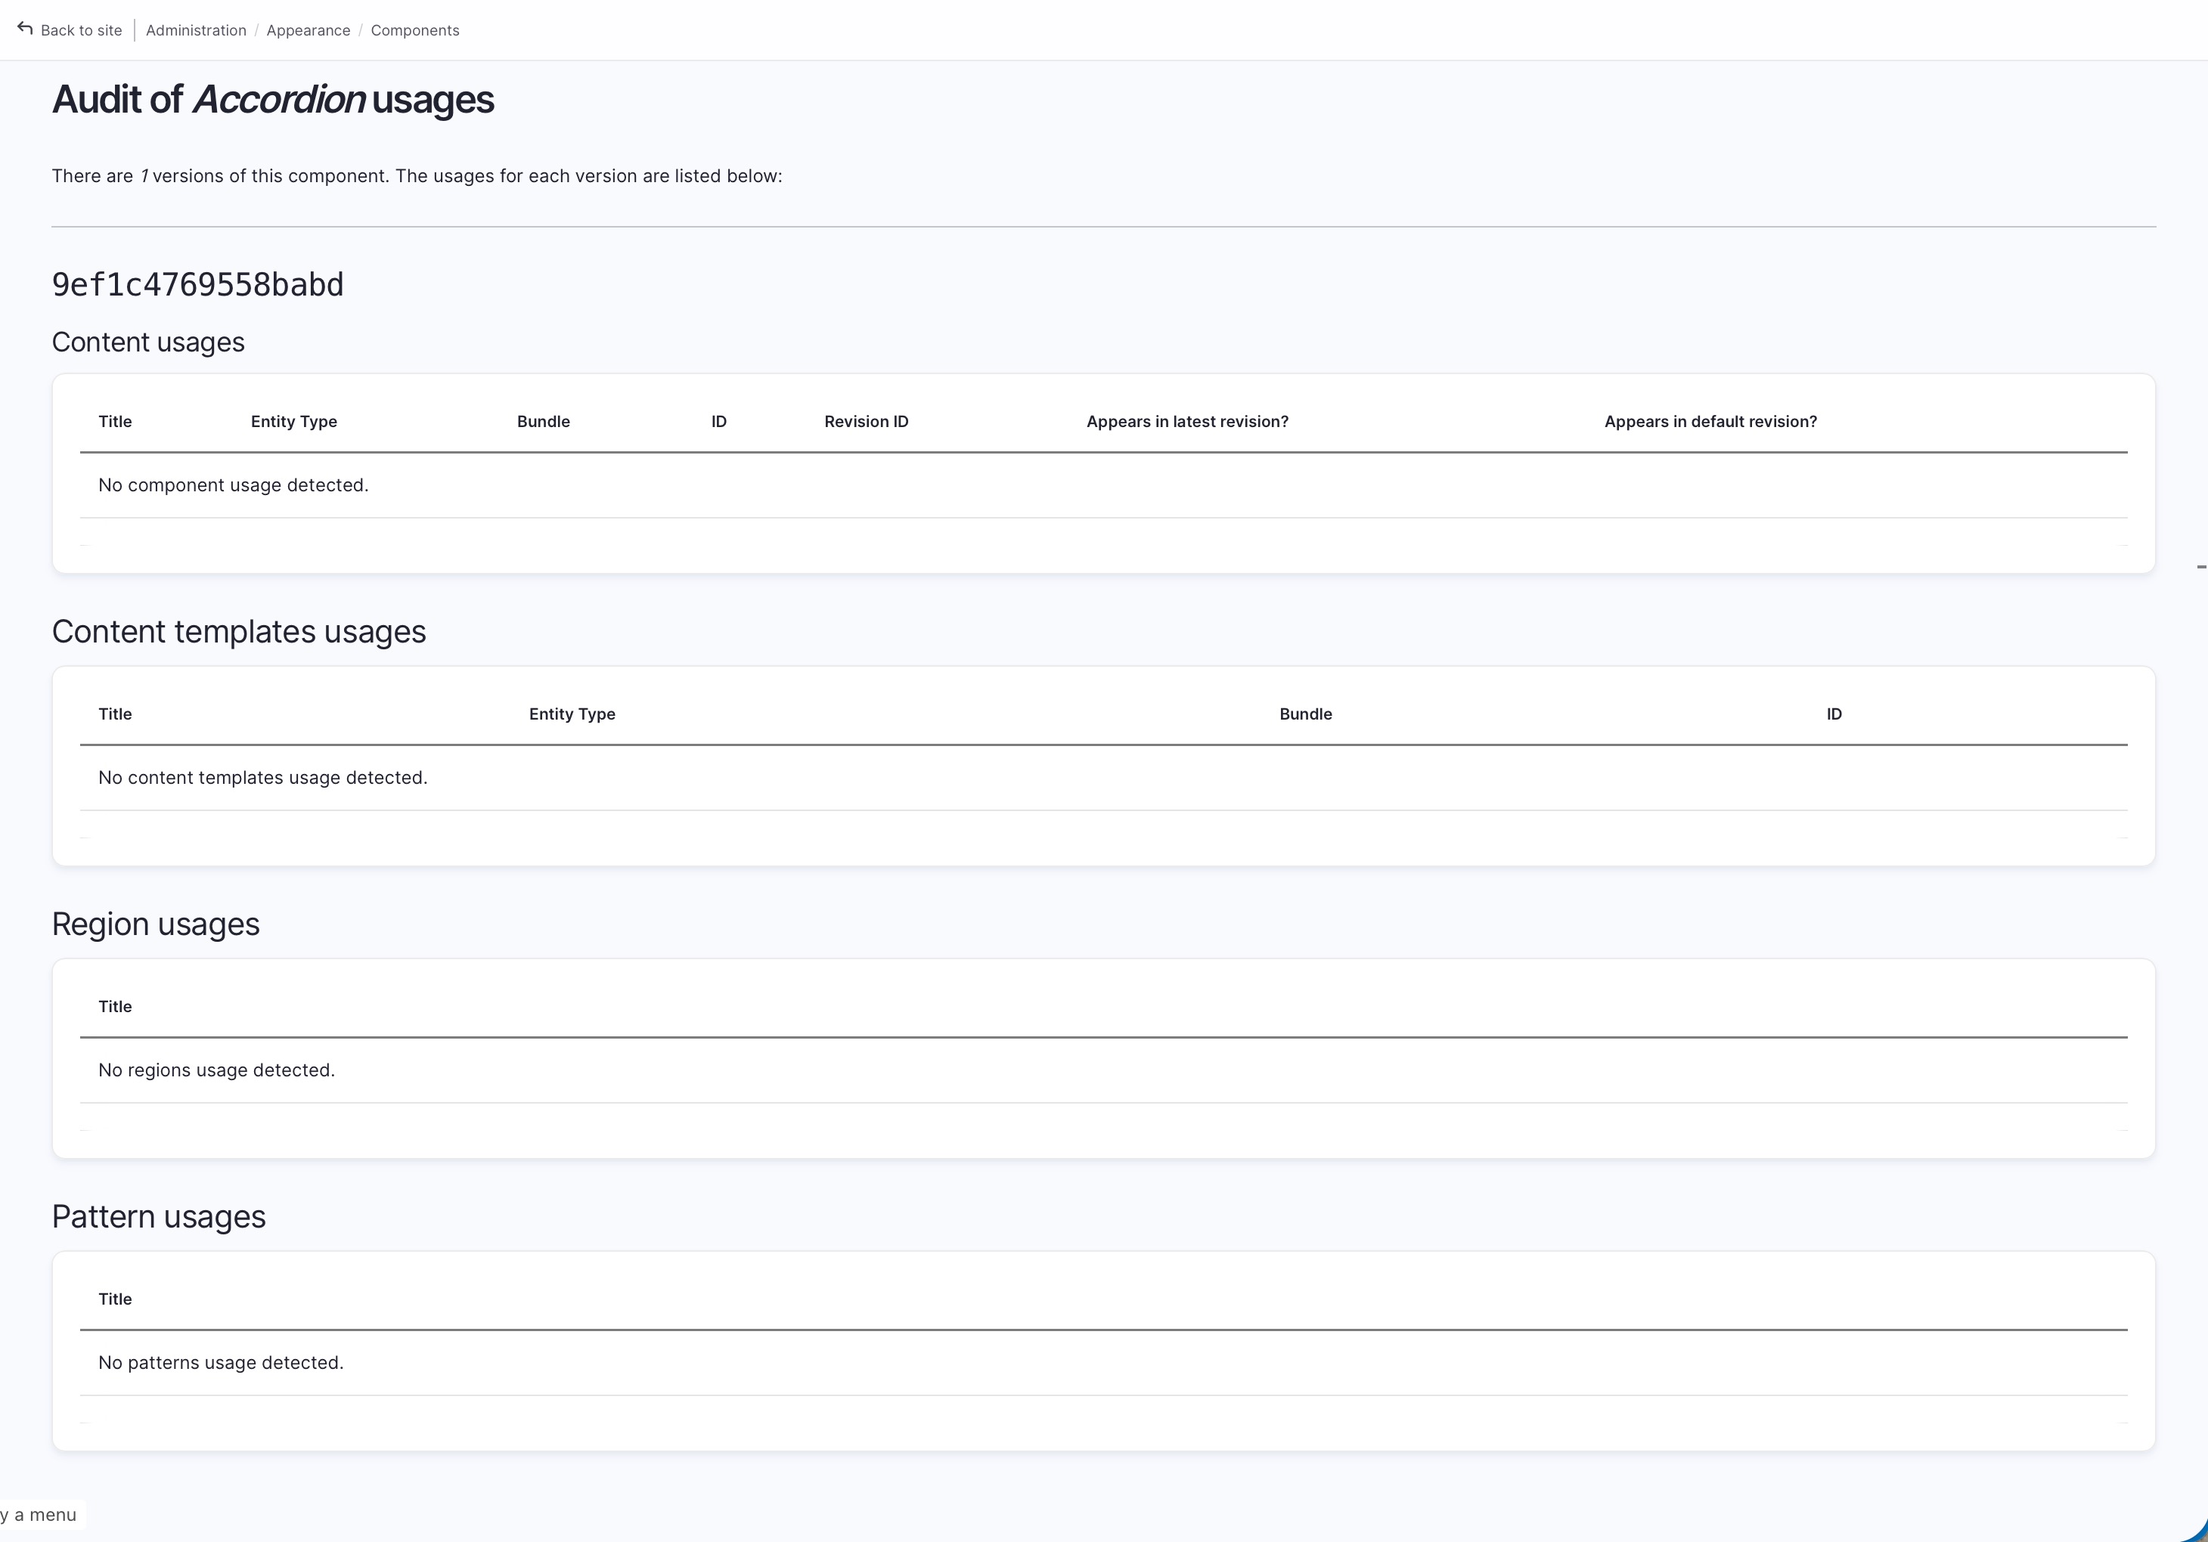Go to Administration breadcrumb
2208x1542 pixels.
click(x=196, y=31)
